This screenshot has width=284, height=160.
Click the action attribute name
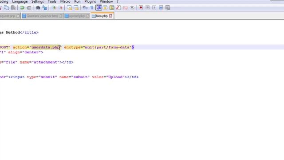[20, 48]
